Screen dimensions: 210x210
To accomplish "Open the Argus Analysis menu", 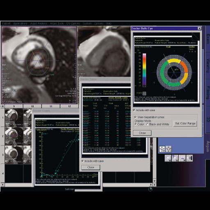I will pos(39,23).
